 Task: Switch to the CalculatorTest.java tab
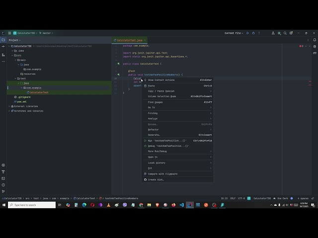pyautogui.click(x=130, y=40)
